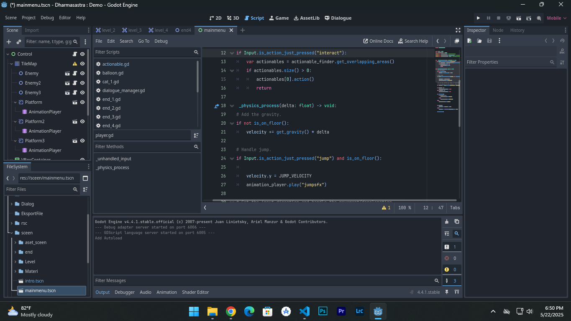Open Online Docs link
This screenshot has height=321, width=571.
[378, 41]
